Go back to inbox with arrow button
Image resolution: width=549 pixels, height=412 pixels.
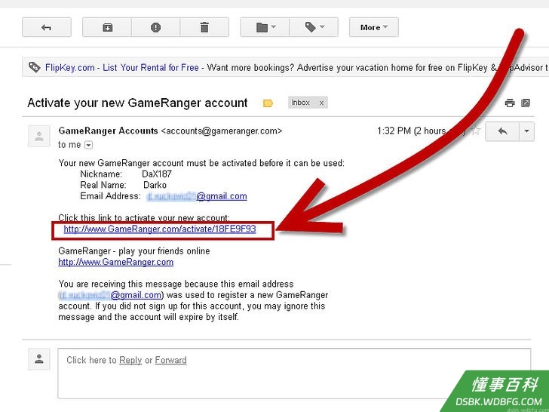[x=47, y=27]
